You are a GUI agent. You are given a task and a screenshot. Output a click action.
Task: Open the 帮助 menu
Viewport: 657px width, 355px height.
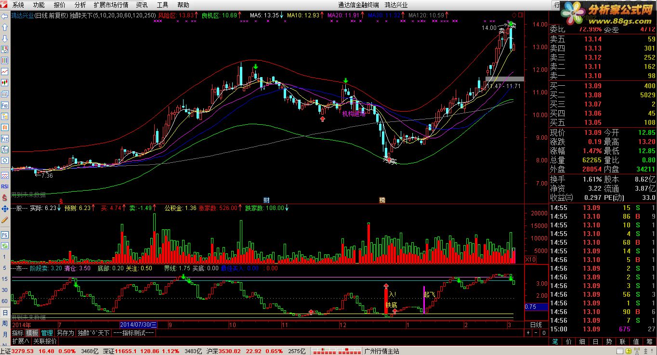click(x=183, y=5)
